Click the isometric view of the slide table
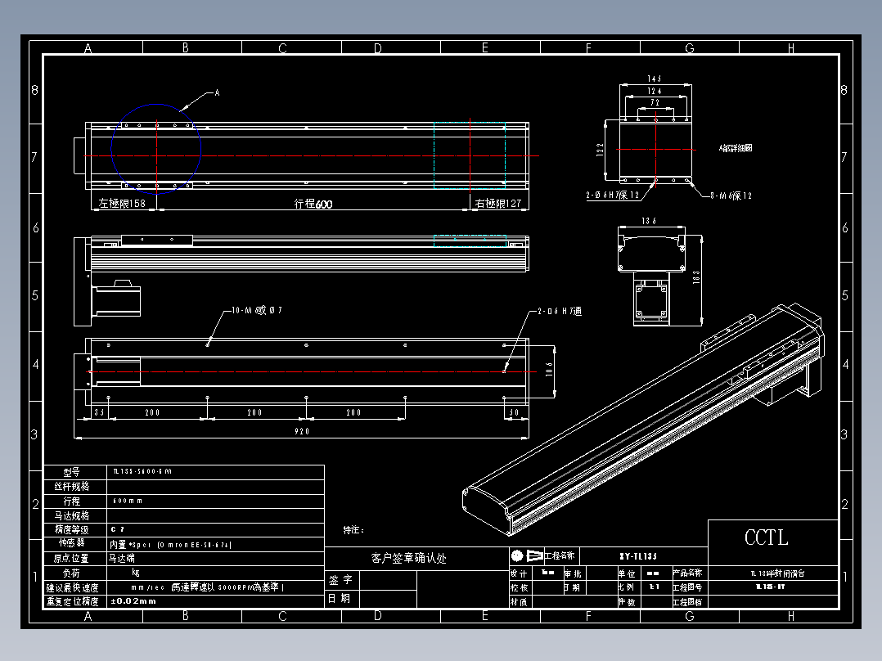The width and height of the screenshot is (882, 661). tap(644, 419)
